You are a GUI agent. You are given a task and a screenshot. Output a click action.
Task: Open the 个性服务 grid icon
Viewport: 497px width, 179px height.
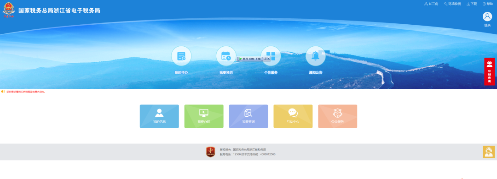(271, 56)
